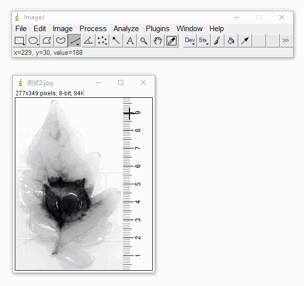Image resolution: width=304 pixels, height=286 pixels.
Task: Select the Oval selection tool
Action: click(33, 41)
